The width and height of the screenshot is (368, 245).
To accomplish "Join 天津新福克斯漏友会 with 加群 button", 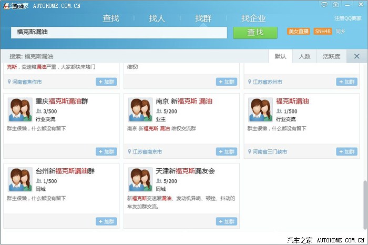I will tap(227, 221).
